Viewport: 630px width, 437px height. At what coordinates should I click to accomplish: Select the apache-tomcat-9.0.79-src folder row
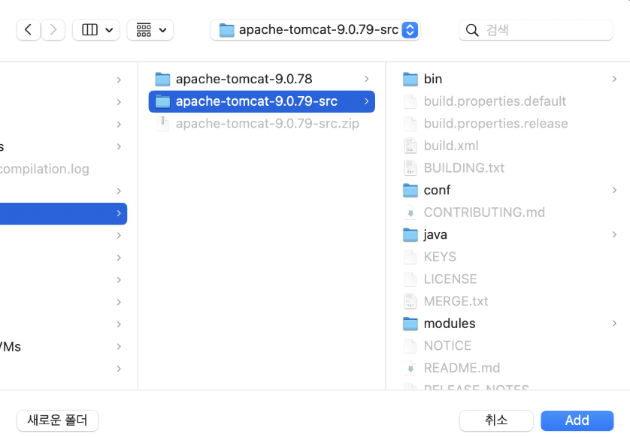click(262, 101)
